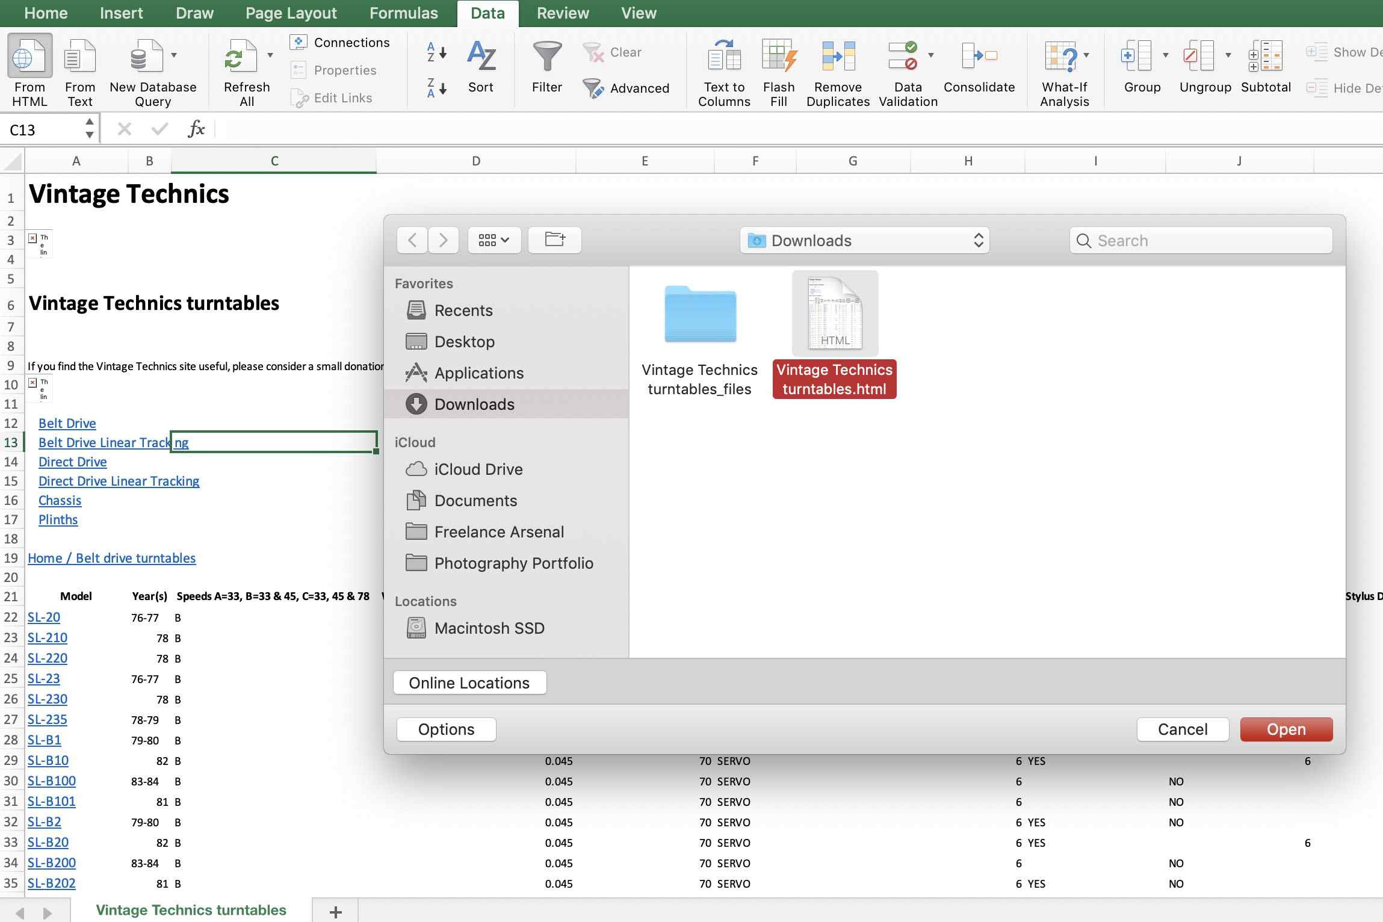Switch to the Formulas tab
The width and height of the screenshot is (1383, 922).
tap(403, 13)
